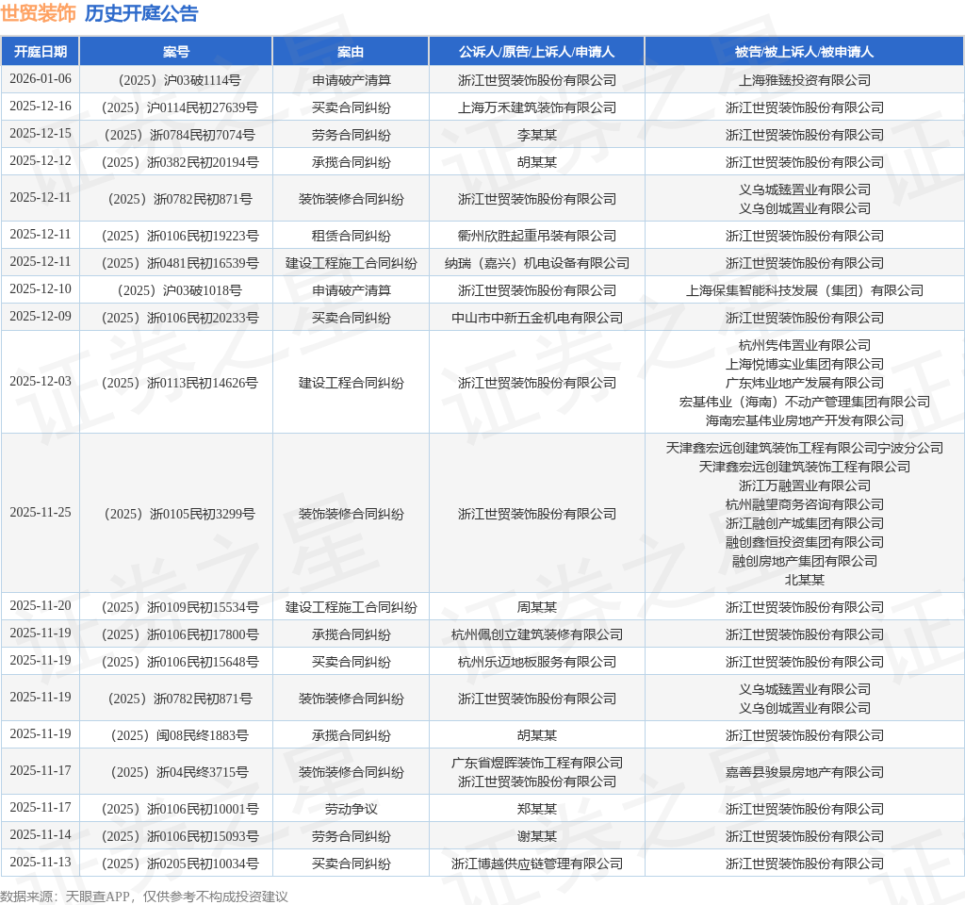Click the 历史开庭公告 heading

141,13
